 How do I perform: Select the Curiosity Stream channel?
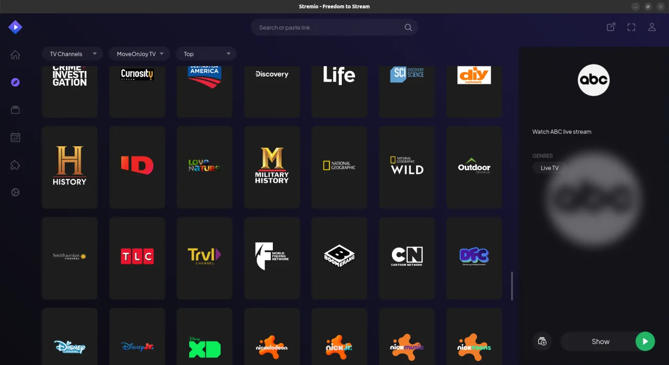(x=137, y=91)
